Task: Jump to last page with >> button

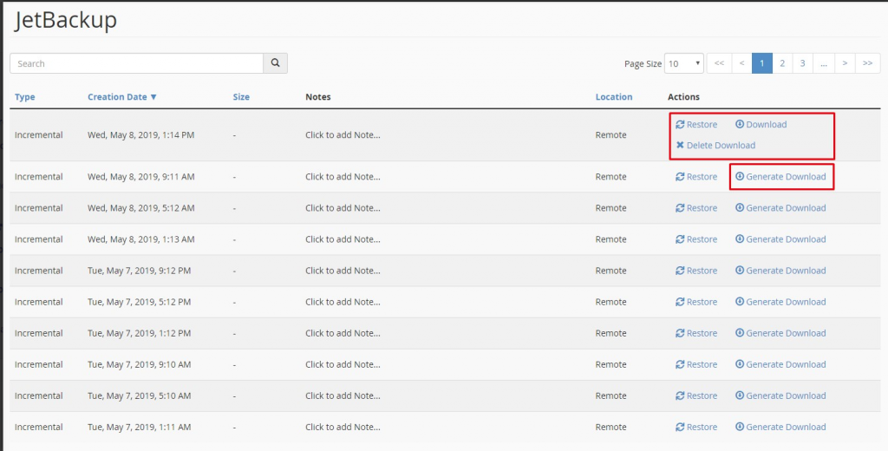Action: pyautogui.click(x=867, y=63)
